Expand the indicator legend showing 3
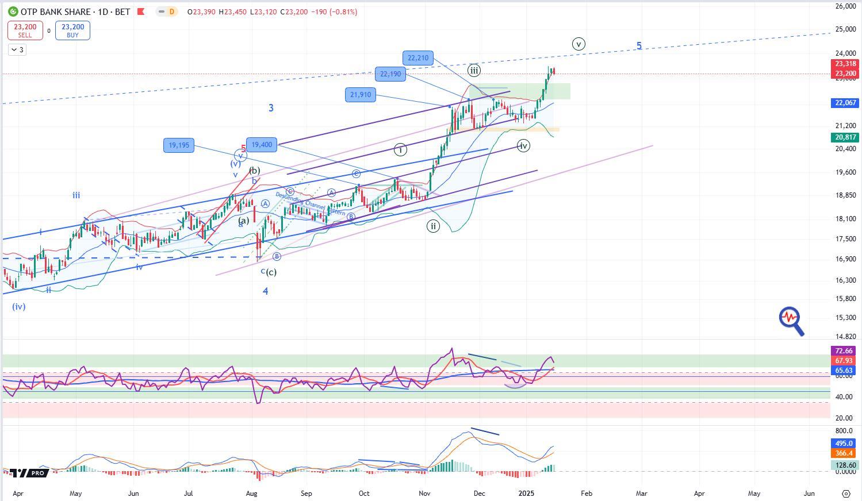This screenshot has height=501, width=862. [17, 50]
